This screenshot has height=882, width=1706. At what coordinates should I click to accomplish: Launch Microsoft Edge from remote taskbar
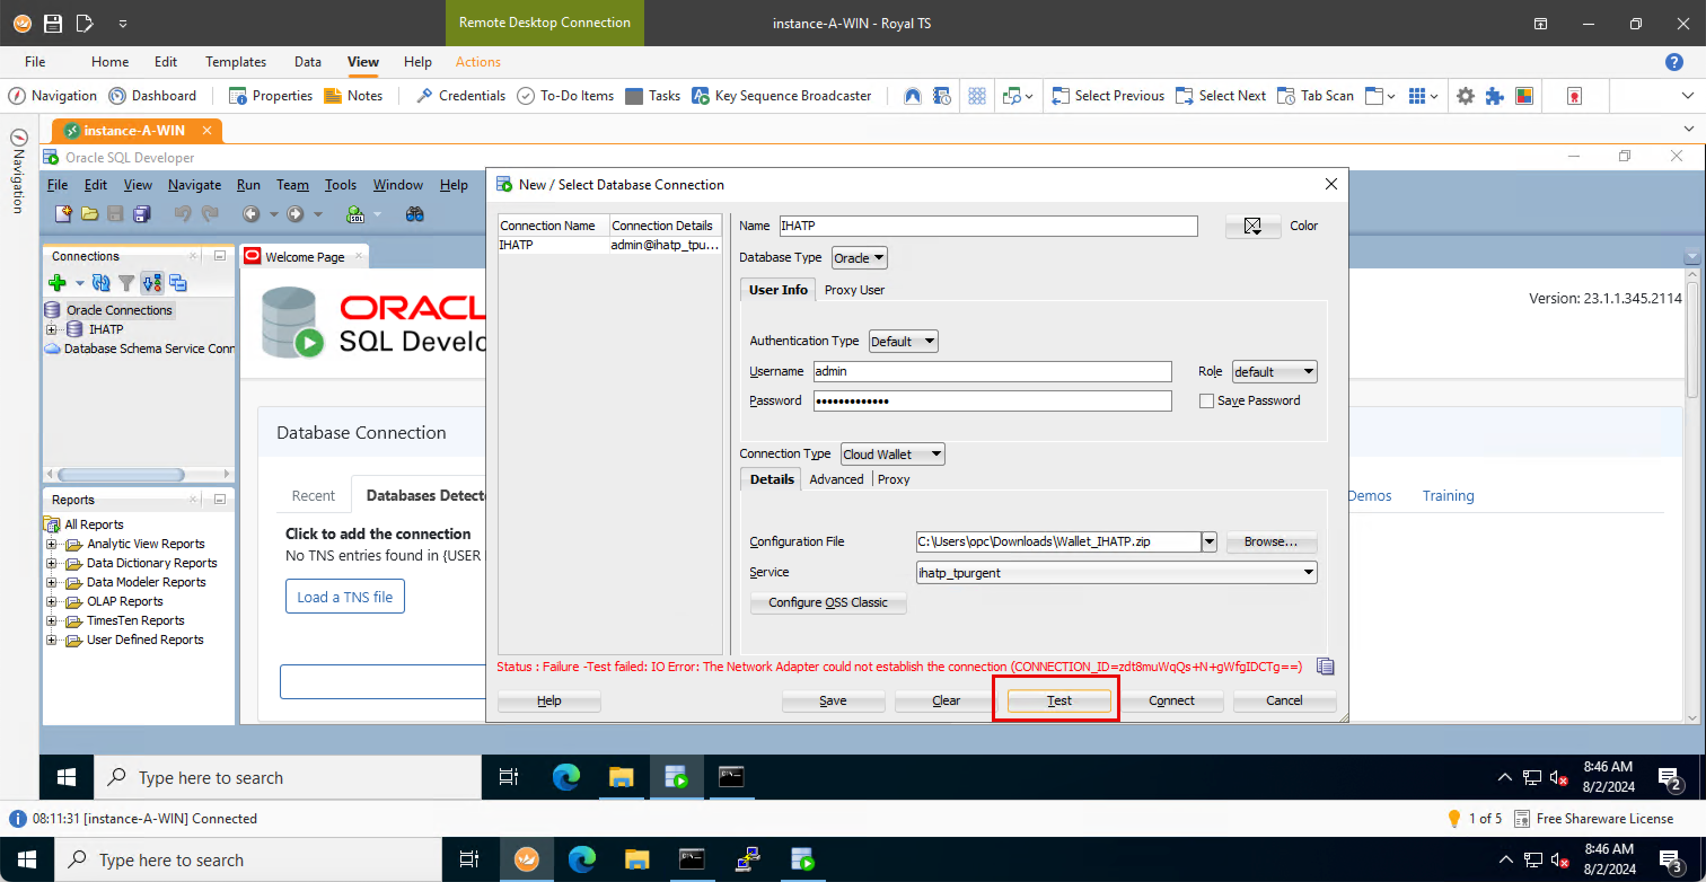pos(566,777)
